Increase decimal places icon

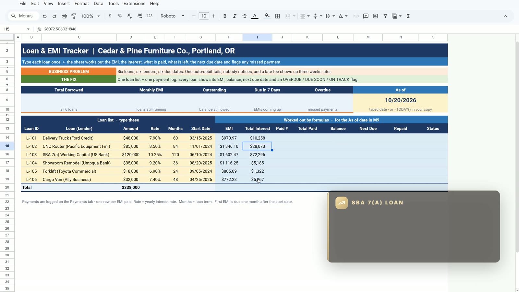pyautogui.click(x=139, y=16)
